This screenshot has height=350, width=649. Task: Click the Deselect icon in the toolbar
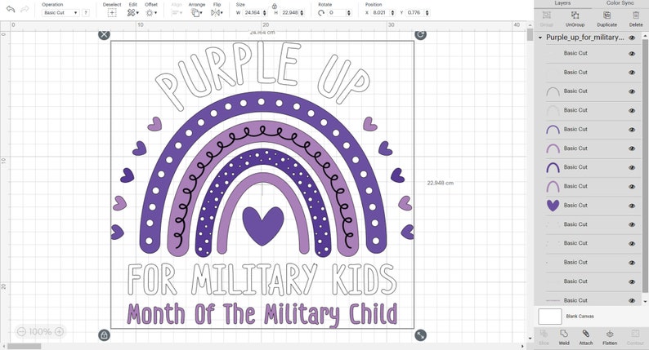coord(112,13)
